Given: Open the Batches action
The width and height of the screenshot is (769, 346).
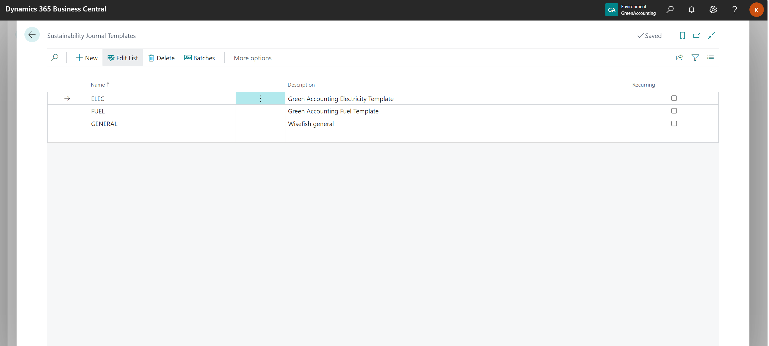Looking at the screenshot, I should [199, 58].
